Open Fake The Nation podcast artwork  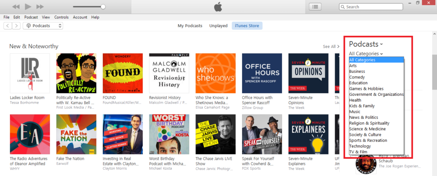(76, 134)
